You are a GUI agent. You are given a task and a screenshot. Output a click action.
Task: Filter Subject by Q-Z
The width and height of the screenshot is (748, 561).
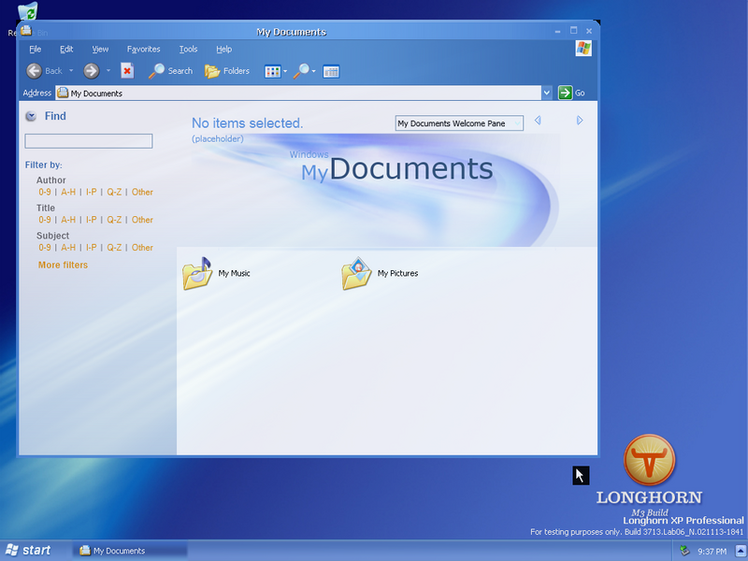[x=114, y=248]
